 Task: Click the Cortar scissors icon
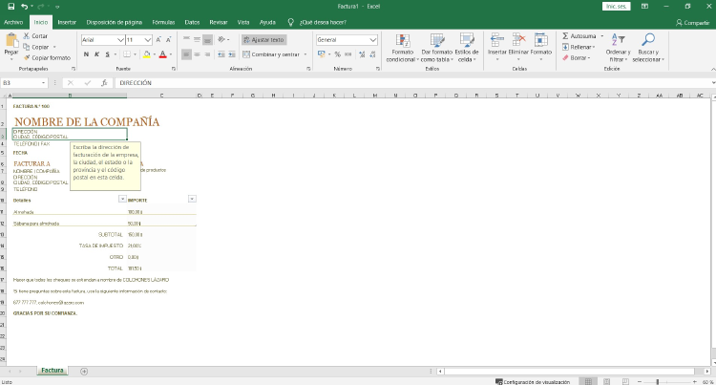tap(26, 35)
